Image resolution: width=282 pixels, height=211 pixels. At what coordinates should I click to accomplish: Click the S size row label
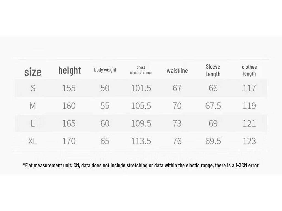33,88
